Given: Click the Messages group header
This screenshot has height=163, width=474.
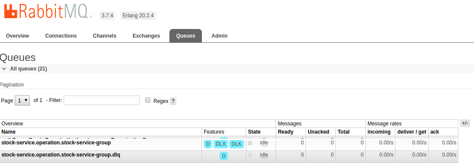Looking at the screenshot, I should [289, 124].
